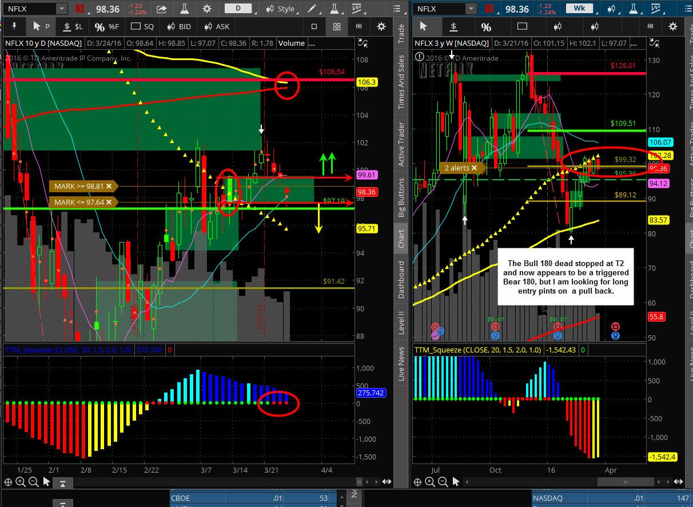The height and width of the screenshot is (507, 693).
Task: Open the Dashboard sidebar tab
Action: pos(401,280)
